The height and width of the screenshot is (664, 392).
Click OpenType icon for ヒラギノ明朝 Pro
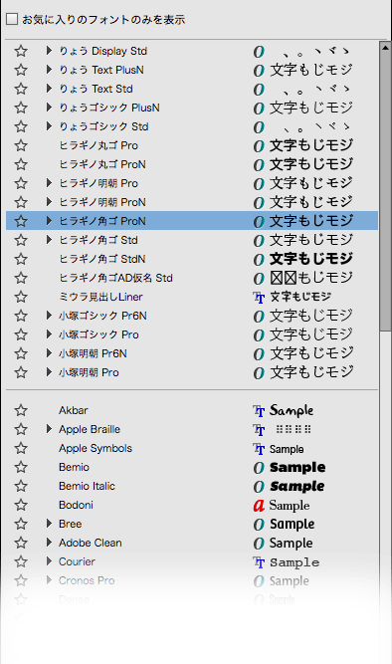pyautogui.click(x=259, y=184)
